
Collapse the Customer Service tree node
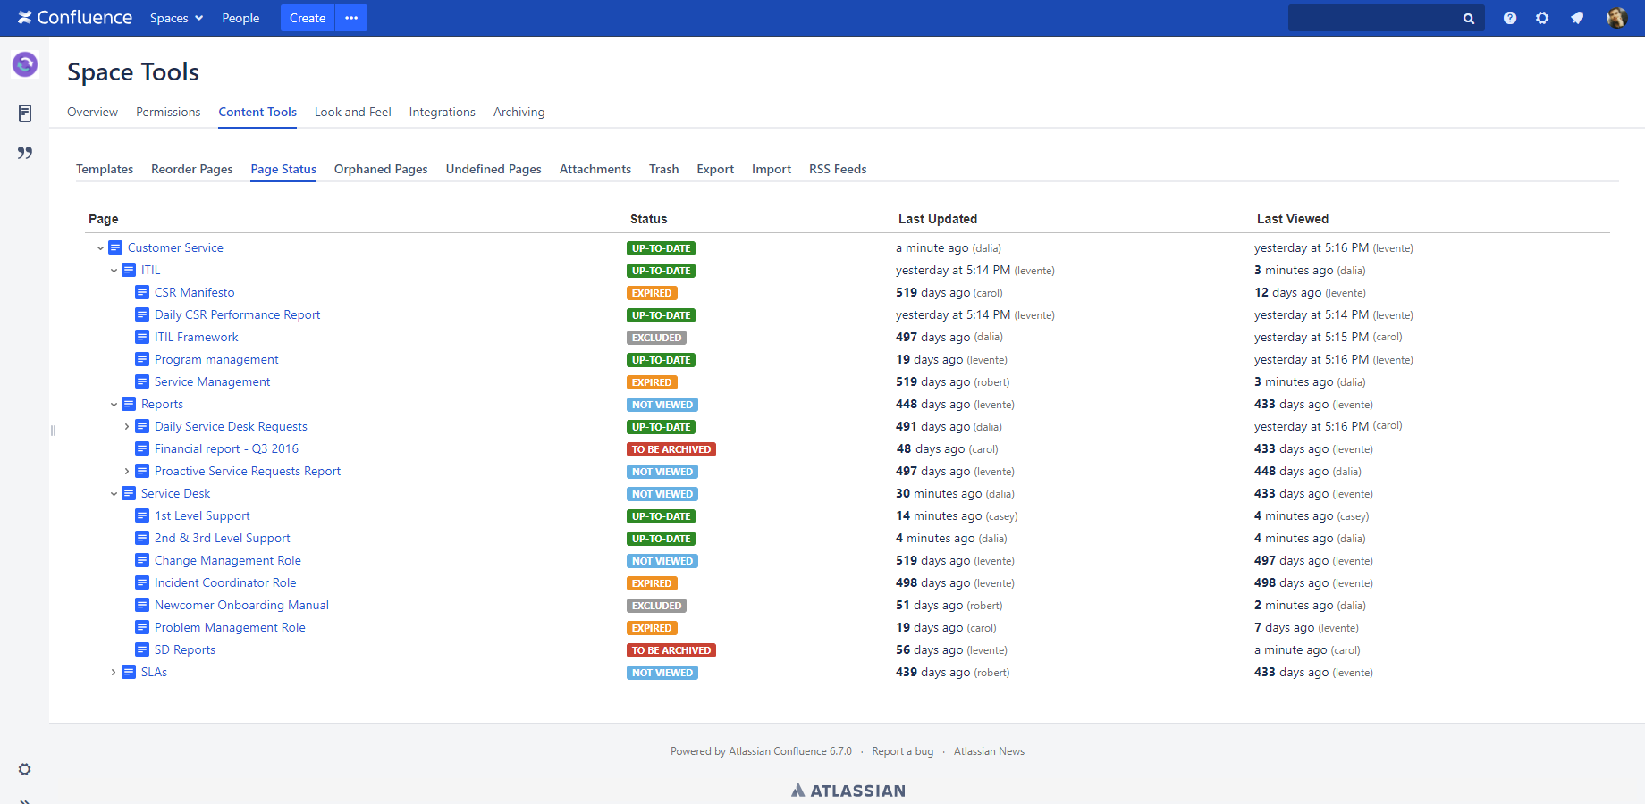(100, 247)
